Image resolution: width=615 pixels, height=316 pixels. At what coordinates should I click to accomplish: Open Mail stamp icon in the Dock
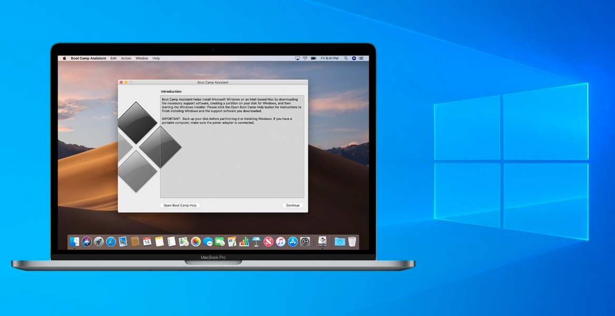[x=123, y=242]
